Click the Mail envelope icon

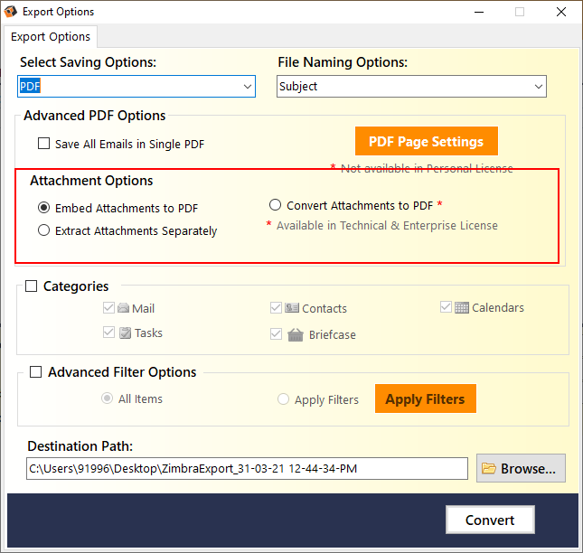124,308
